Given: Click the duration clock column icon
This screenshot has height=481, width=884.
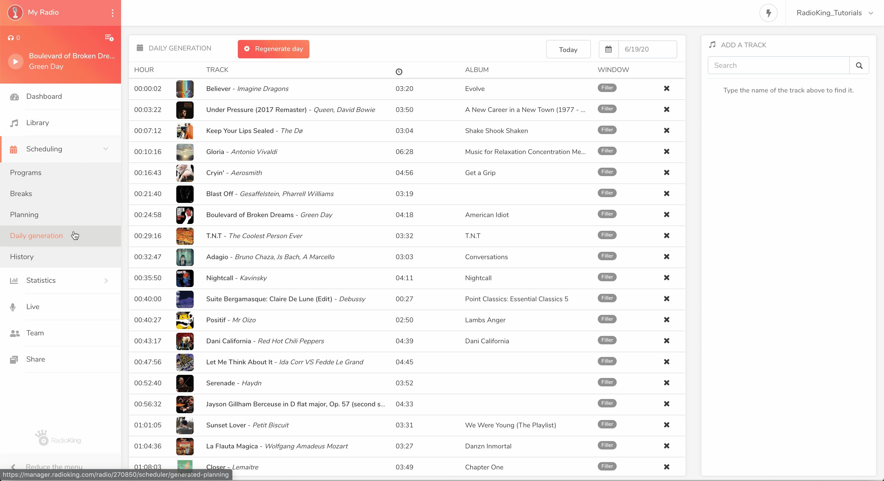Looking at the screenshot, I should (399, 72).
